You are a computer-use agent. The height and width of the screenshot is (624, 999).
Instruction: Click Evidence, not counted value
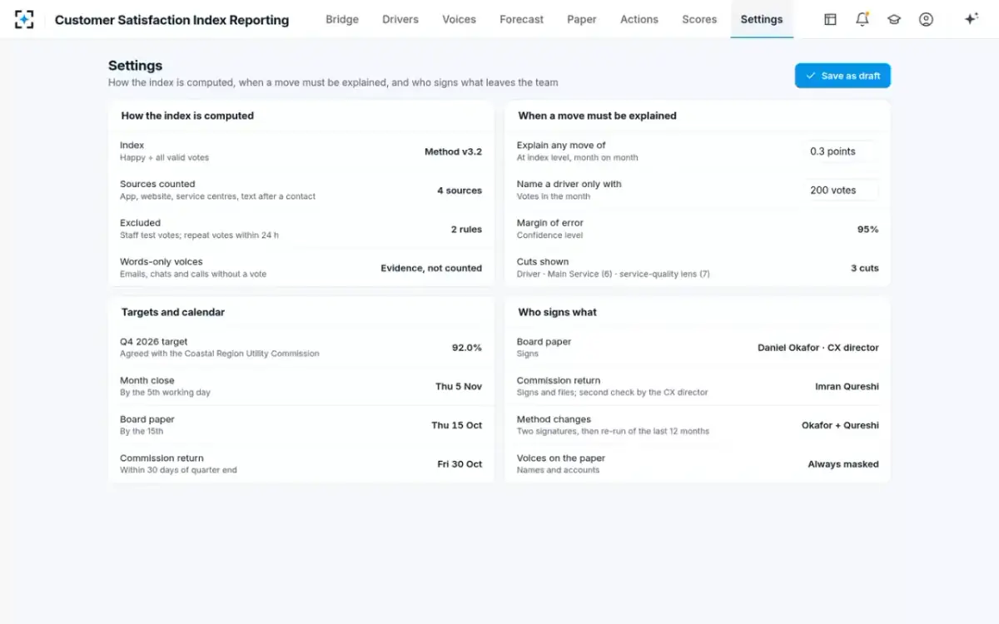431,268
